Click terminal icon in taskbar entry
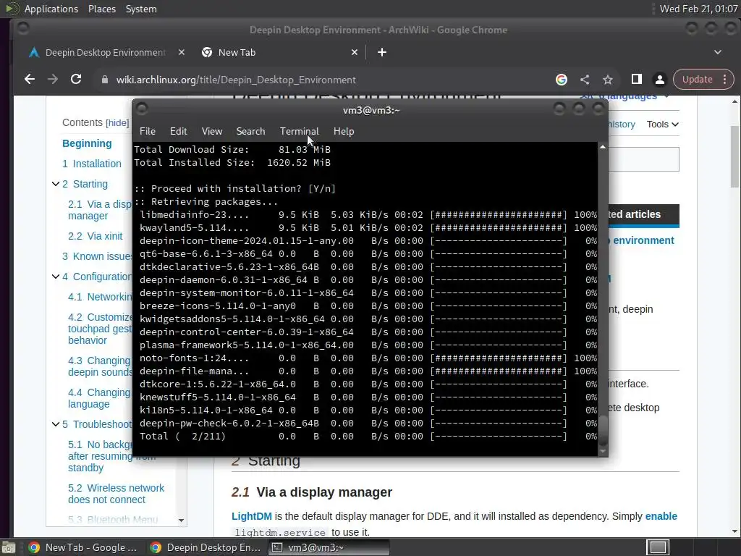The image size is (741, 556). [277, 547]
